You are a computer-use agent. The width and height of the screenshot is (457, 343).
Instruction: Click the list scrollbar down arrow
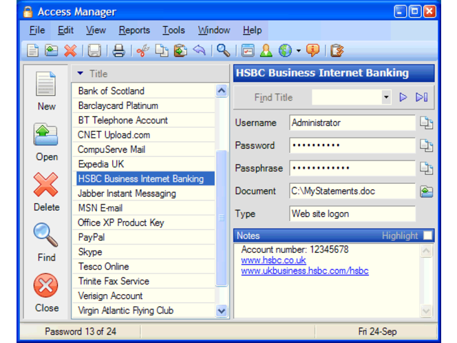click(222, 311)
